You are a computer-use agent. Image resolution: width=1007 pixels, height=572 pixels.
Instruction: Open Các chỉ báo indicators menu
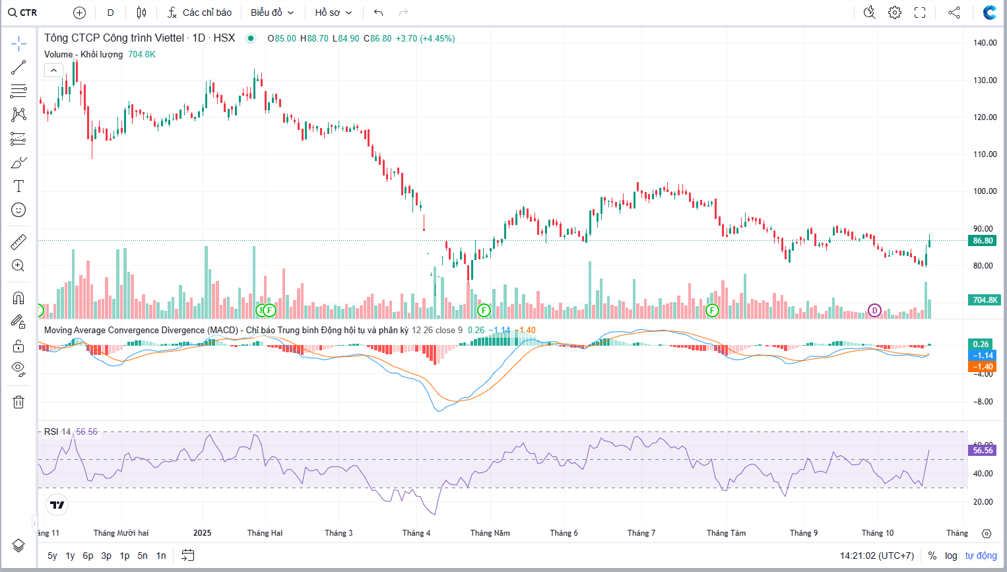click(x=199, y=13)
